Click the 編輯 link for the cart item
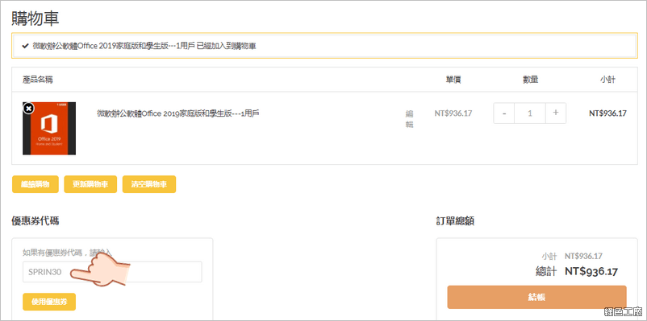The image size is (647, 321). click(x=409, y=119)
